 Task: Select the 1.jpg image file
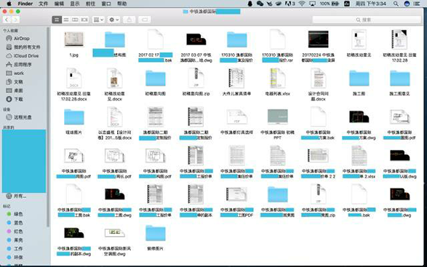[x=73, y=44]
